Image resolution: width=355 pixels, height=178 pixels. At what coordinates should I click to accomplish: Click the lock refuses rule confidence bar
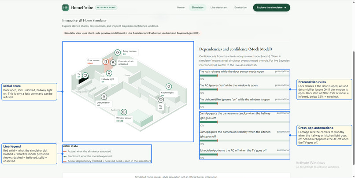244,76
